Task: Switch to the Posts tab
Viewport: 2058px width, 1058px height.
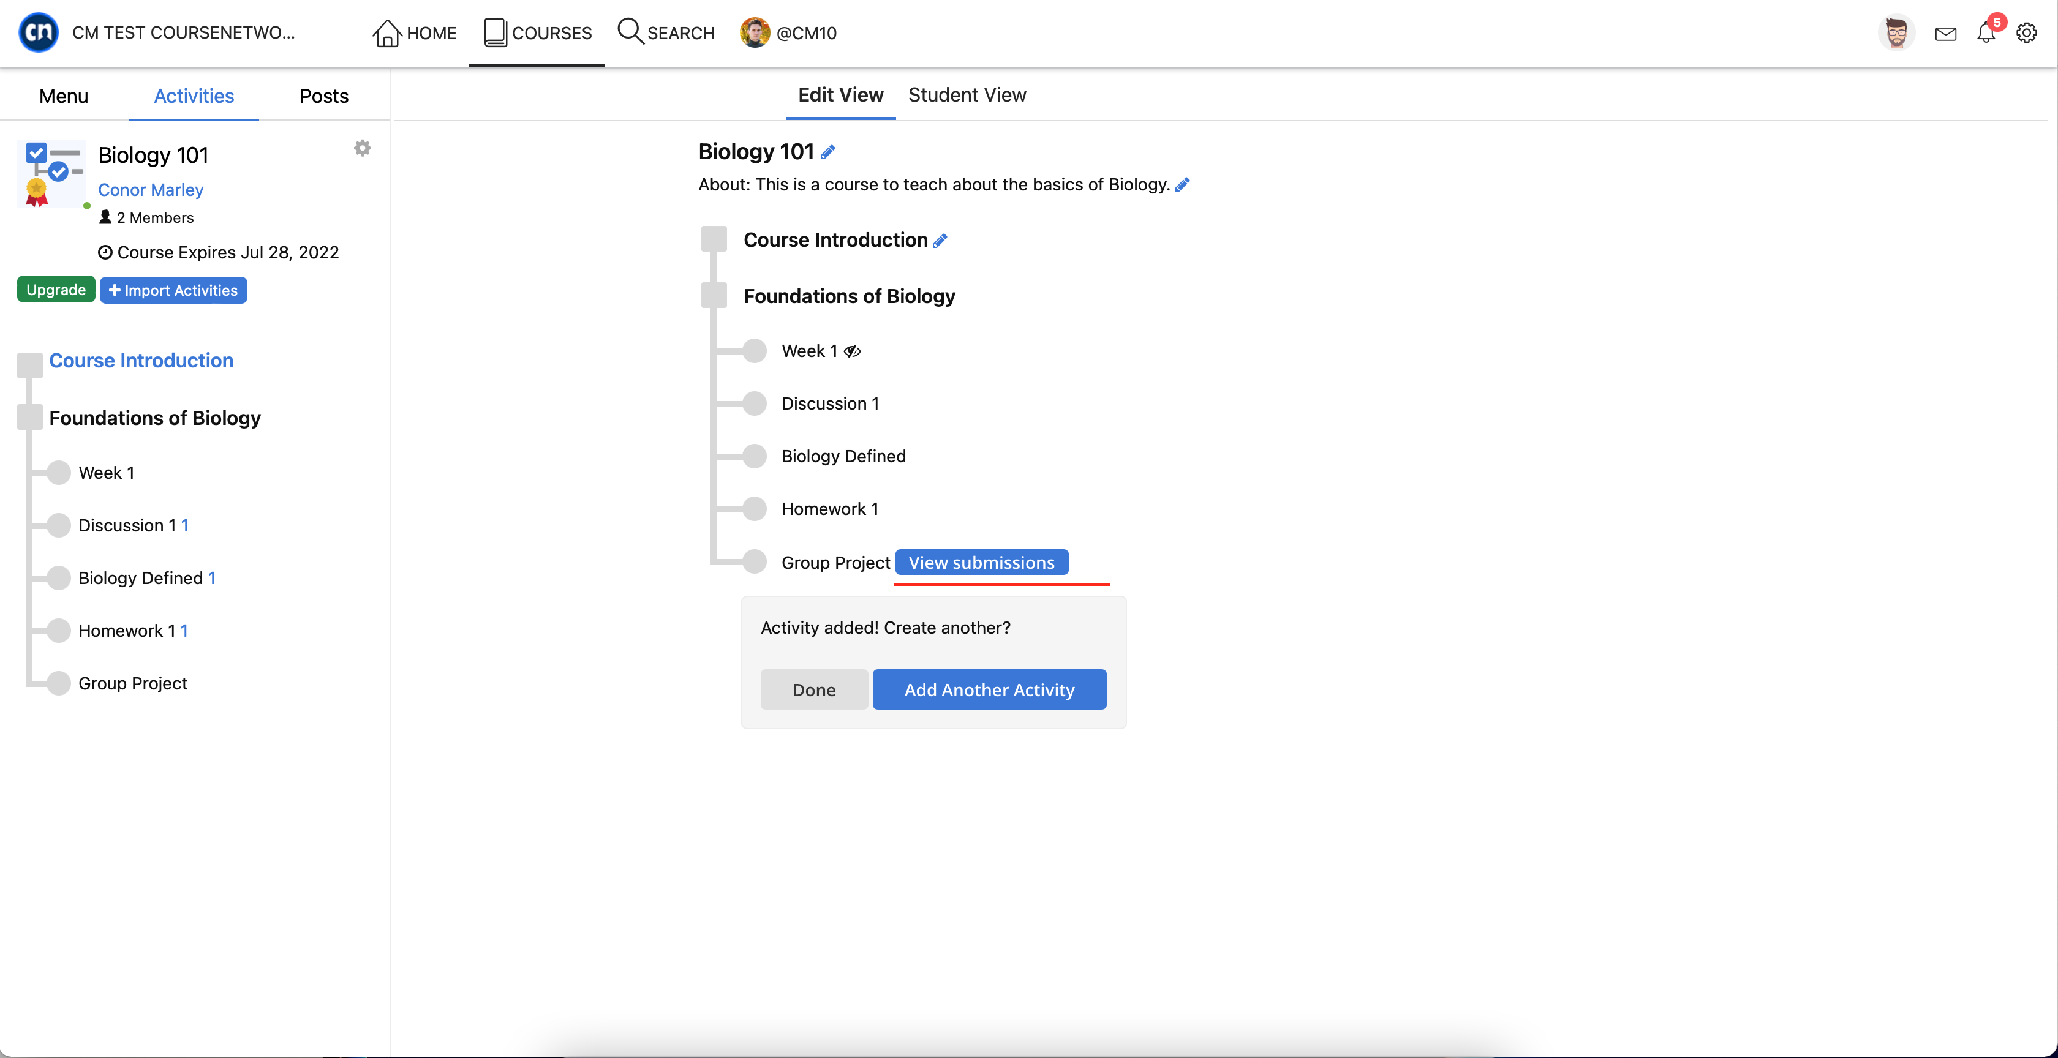Action: tap(323, 96)
